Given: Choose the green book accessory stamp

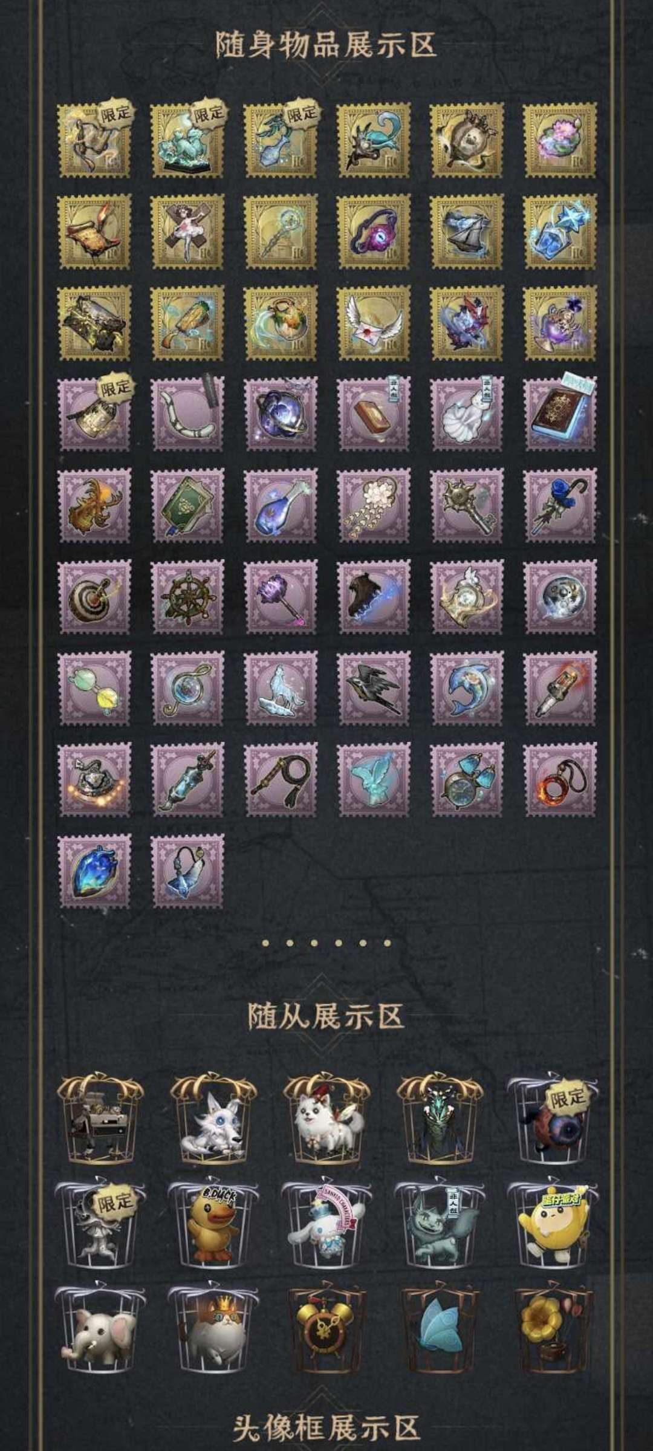Looking at the screenshot, I should pos(187,505).
